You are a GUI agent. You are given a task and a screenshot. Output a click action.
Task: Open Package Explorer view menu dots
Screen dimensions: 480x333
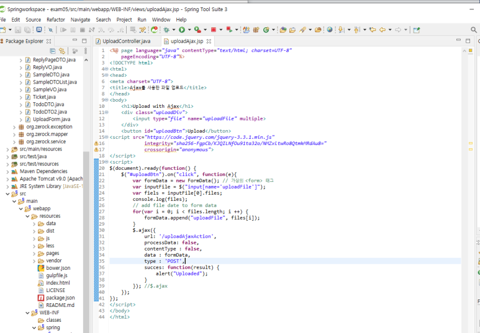coord(86,51)
